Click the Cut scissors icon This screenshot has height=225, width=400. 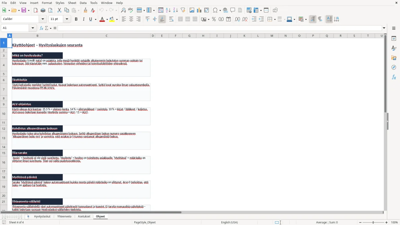click(59, 10)
